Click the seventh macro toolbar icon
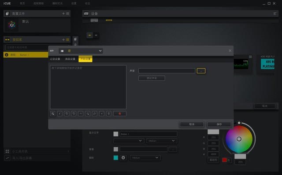 point(95,113)
